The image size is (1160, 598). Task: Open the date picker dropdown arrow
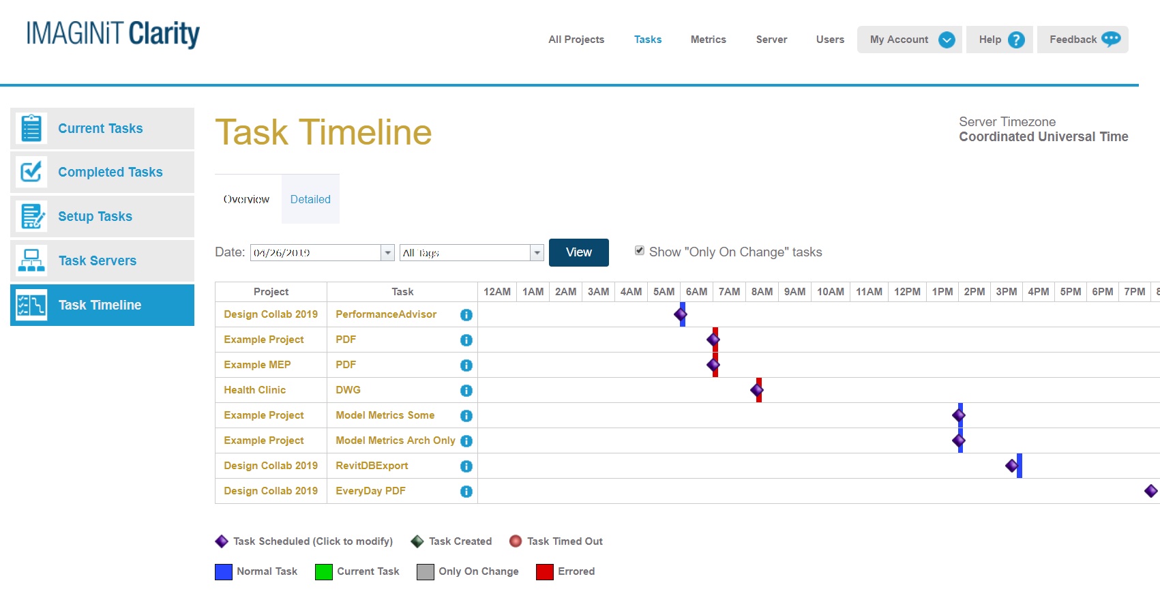point(388,253)
